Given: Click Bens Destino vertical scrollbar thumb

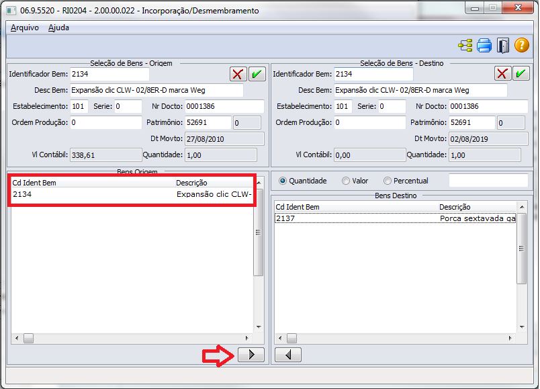Looking at the screenshot, I should click(522, 248).
